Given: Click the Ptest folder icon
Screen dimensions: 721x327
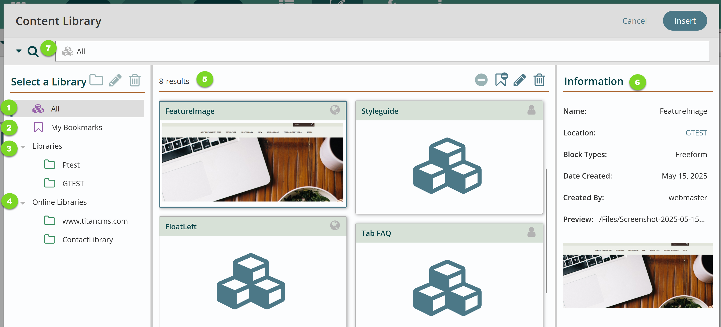Looking at the screenshot, I should [x=50, y=164].
